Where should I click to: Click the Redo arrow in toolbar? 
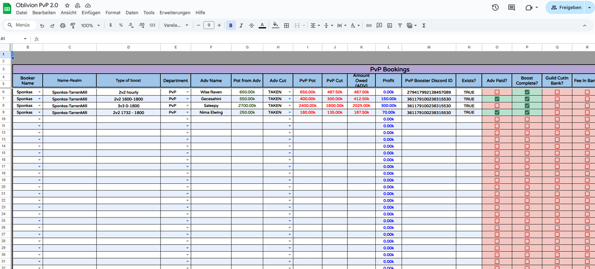(x=53, y=25)
